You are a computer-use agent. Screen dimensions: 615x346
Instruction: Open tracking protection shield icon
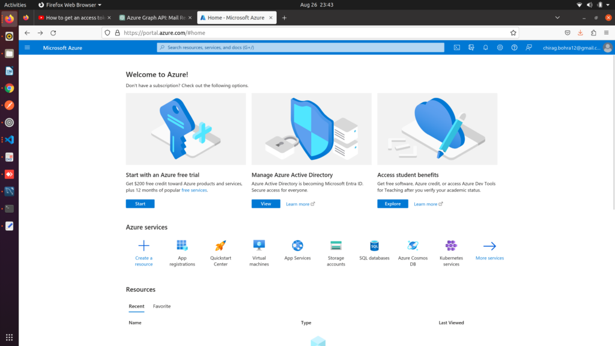[x=108, y=33]
